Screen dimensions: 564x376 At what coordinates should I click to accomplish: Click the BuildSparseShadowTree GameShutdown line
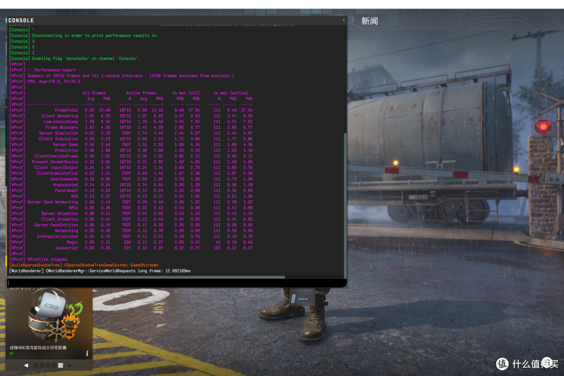coord(84,265)
